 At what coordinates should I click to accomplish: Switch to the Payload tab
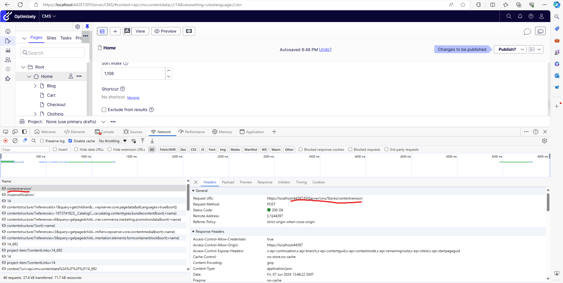point(228,182)
